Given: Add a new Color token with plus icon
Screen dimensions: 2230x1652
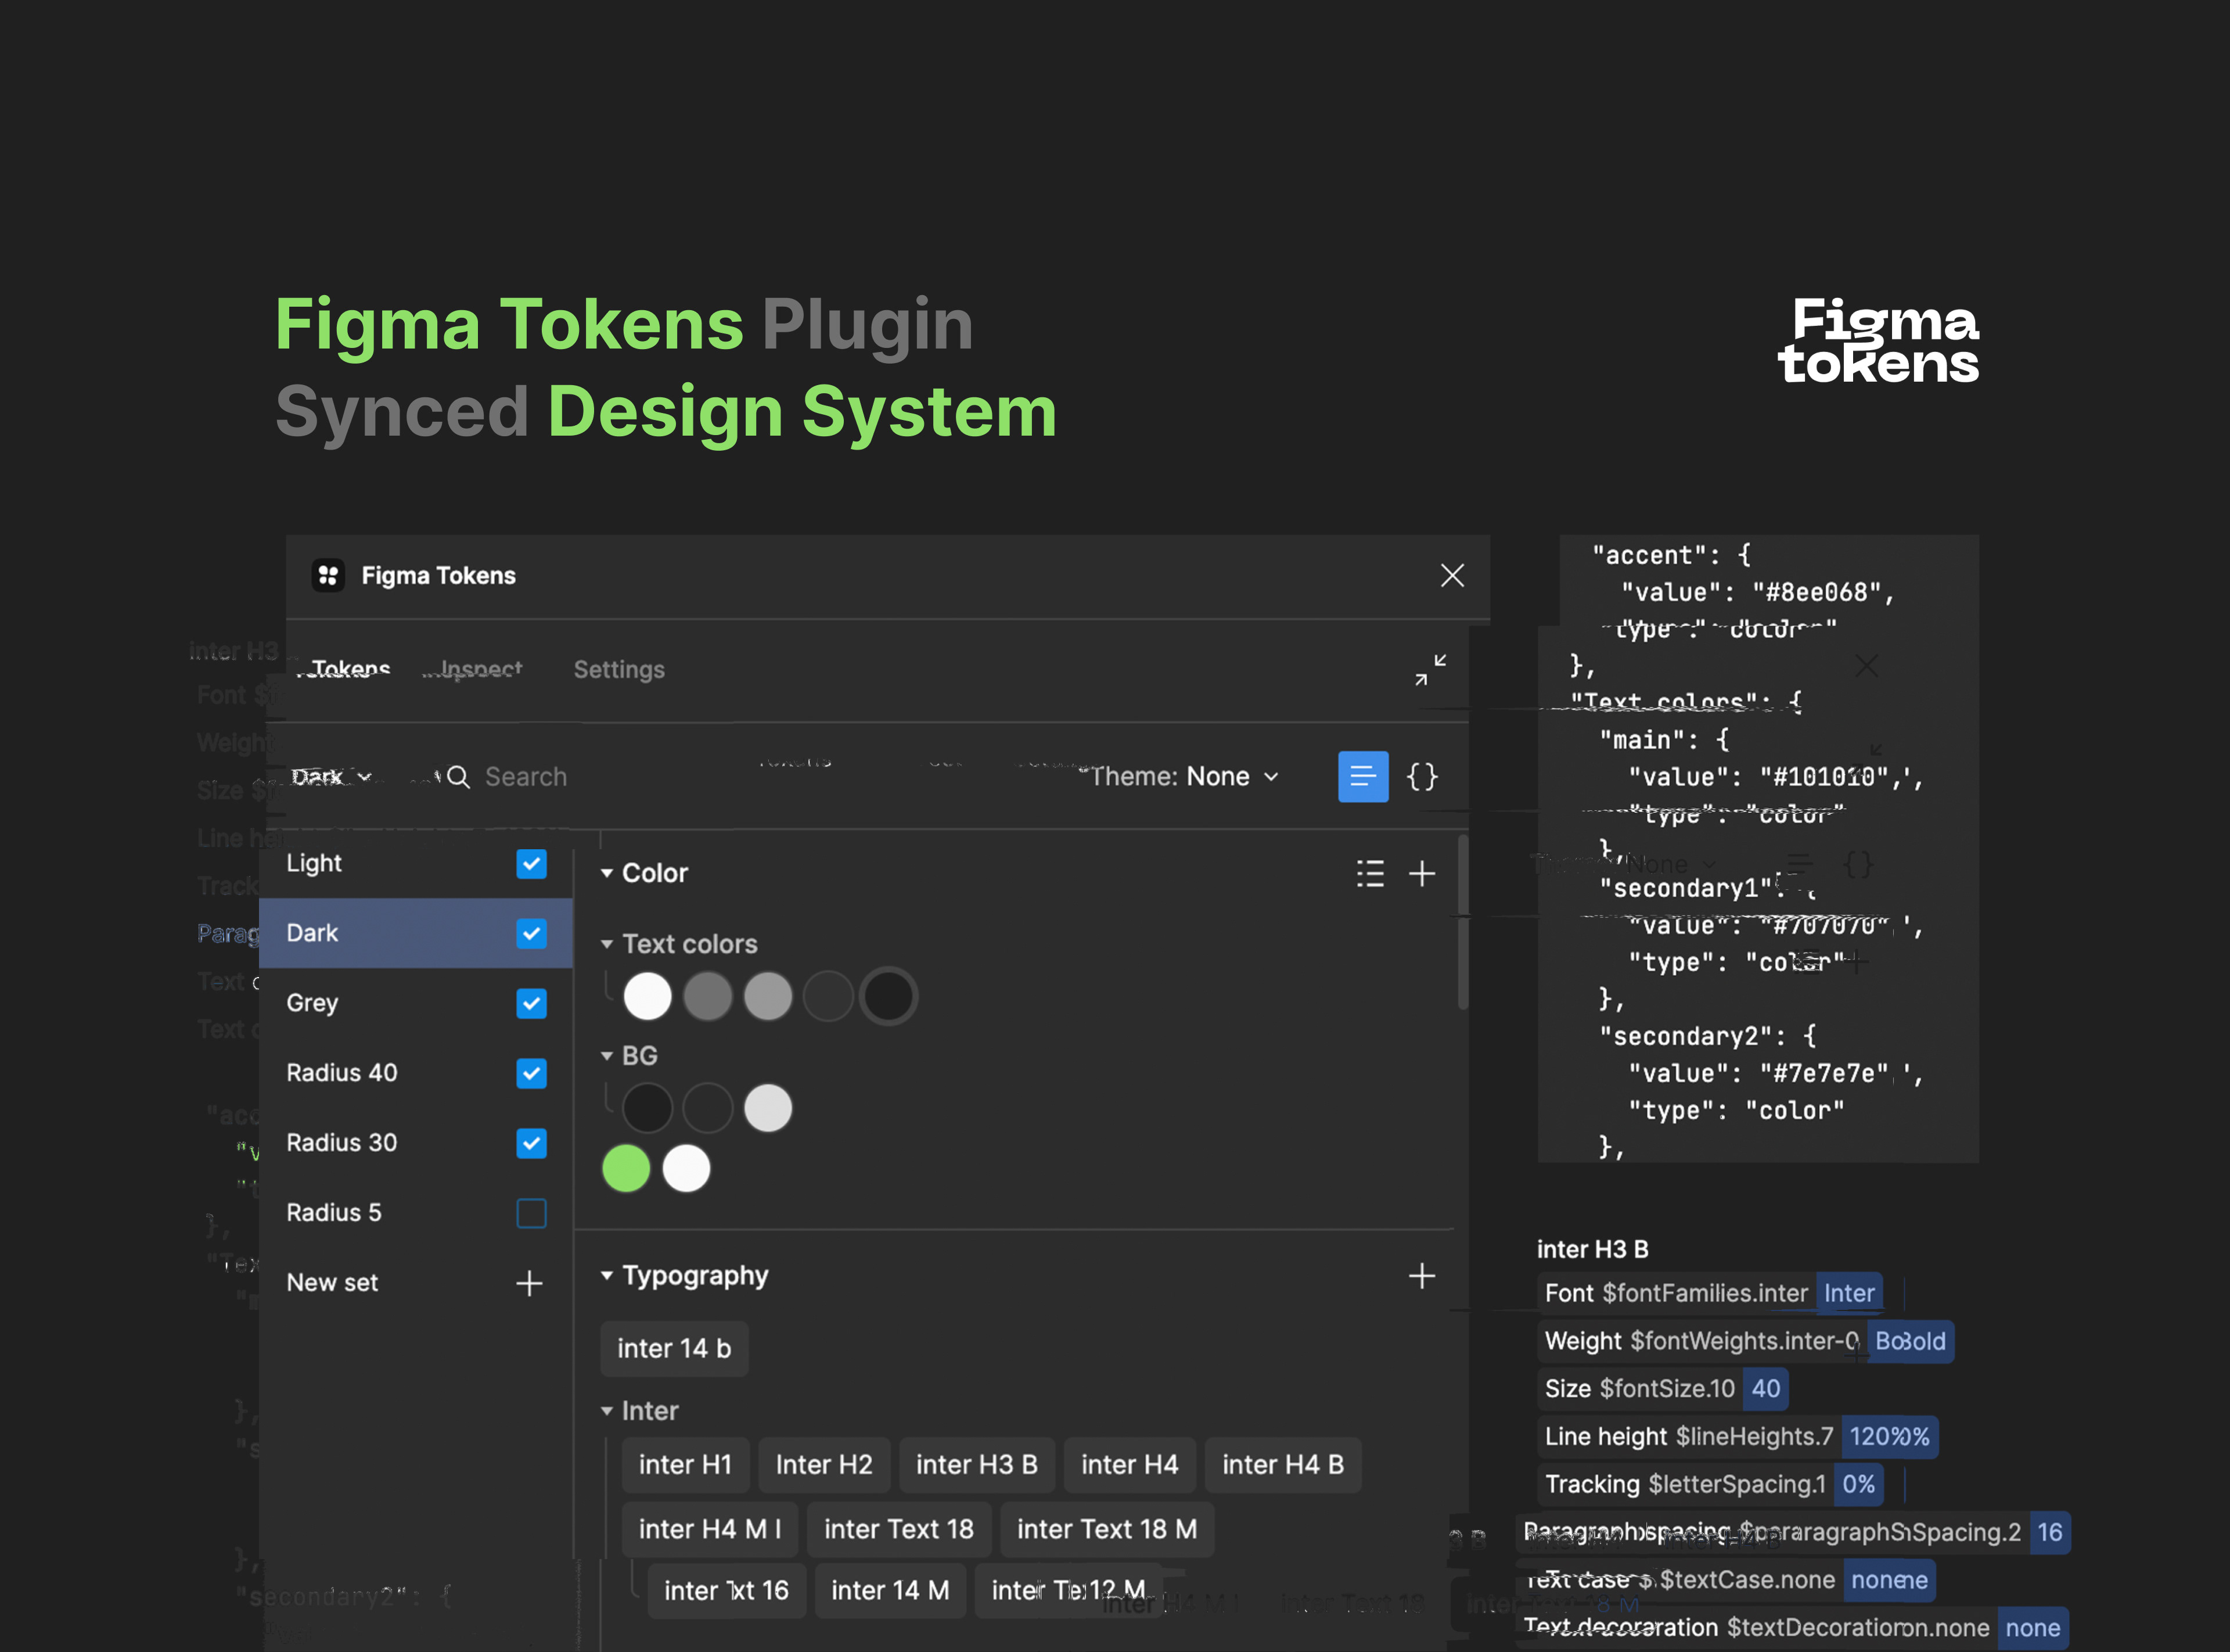Looking at the screenshot, I should (x=1422, y=873).
